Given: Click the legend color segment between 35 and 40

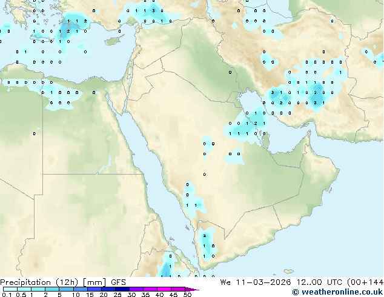Looking at the screenshot, I should tap(150, 289).
